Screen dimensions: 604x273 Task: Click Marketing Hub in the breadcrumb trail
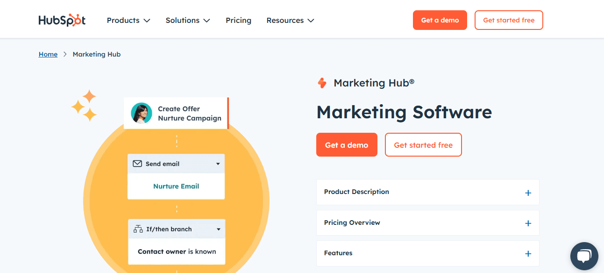pos(96,54)
